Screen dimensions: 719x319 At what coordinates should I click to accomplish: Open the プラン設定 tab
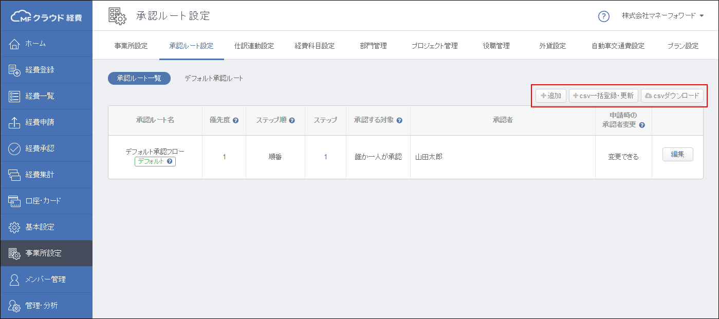pos(683,46)
